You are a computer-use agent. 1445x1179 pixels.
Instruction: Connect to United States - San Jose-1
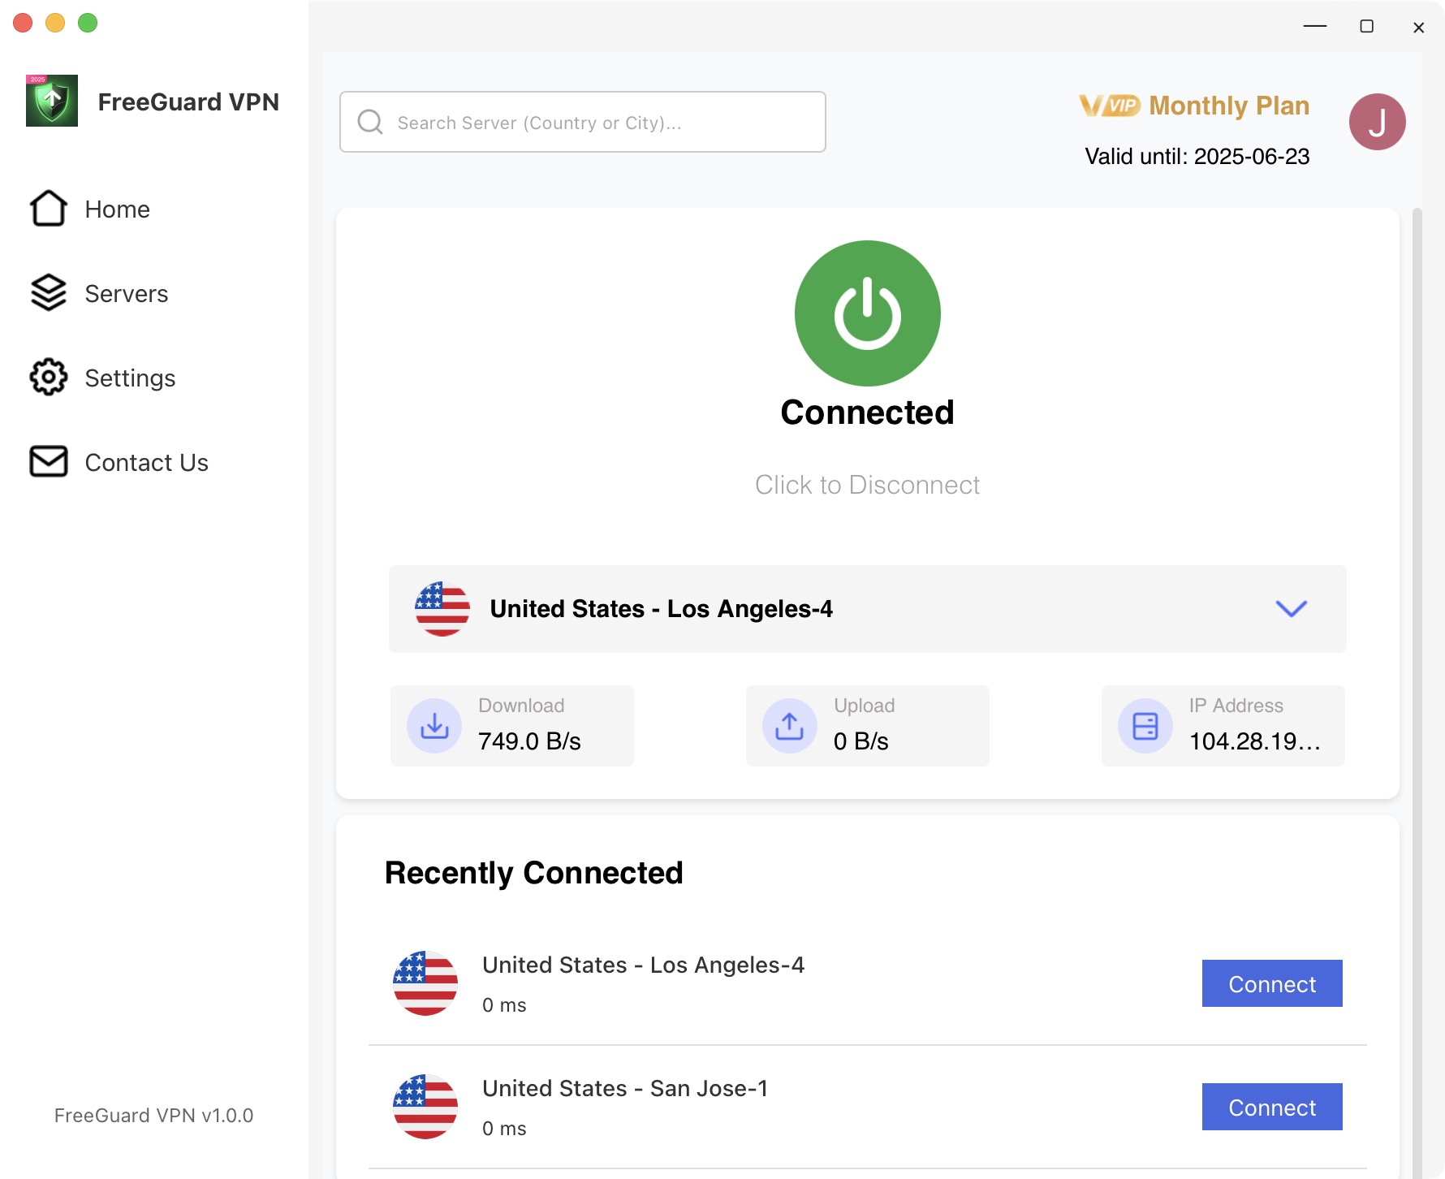pos(1272,1107)
